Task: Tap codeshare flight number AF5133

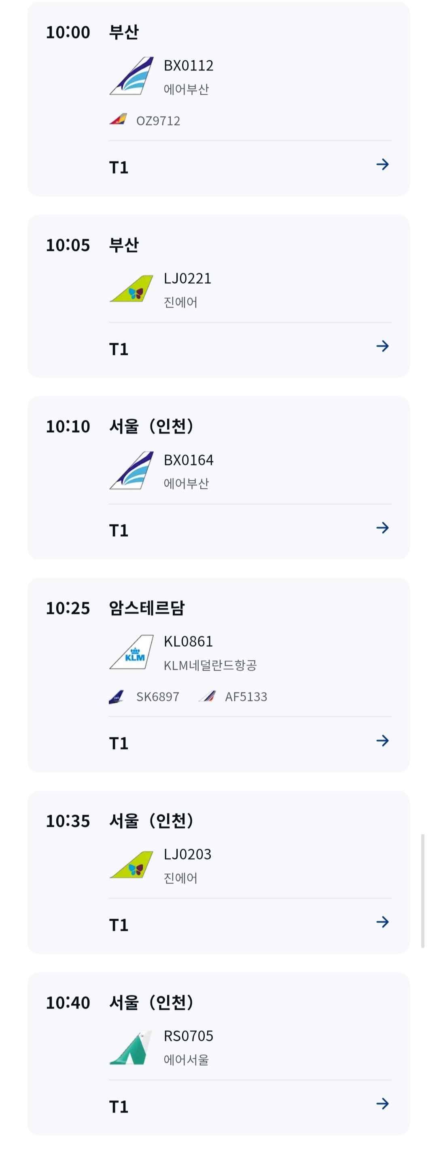Action: click(x=246, y=697)
